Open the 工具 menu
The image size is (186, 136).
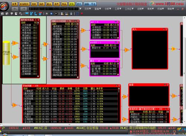[x=118, y=9]
